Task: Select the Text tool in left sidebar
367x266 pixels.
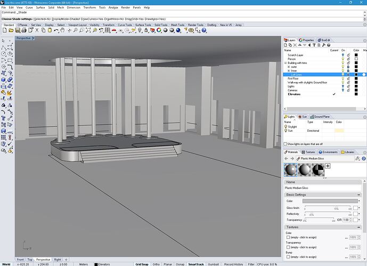Action: (x=3, y=118)
